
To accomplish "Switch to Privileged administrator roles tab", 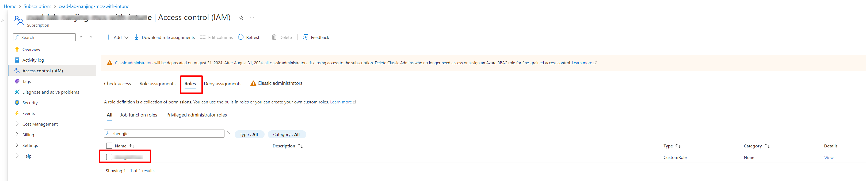I will 196,115.
